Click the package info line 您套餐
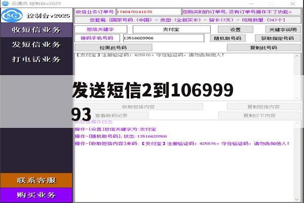This screenshot has width=304, height=203. point(187,20)
